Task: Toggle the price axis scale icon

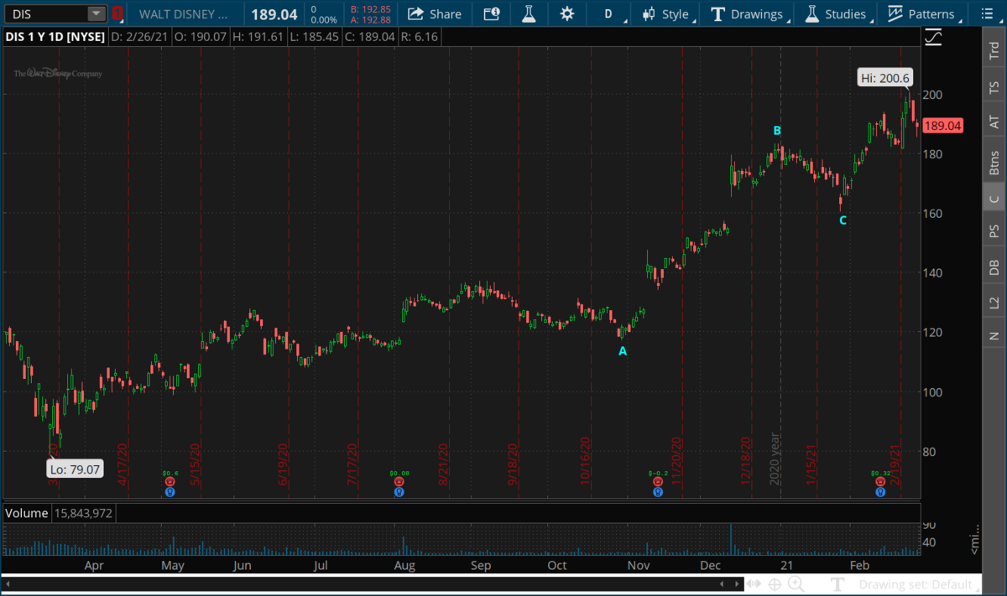Action: (933, 38)
